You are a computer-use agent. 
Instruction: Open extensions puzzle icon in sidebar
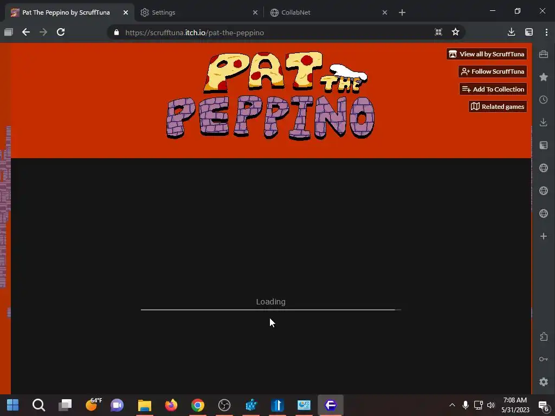544,336
